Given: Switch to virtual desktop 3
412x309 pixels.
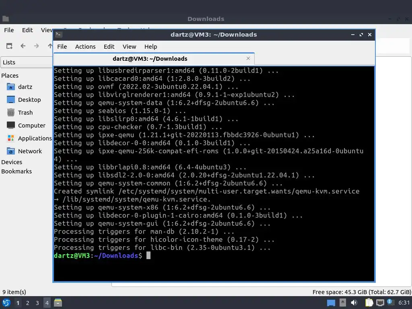Looking at the screenshot, I should 37,303.
